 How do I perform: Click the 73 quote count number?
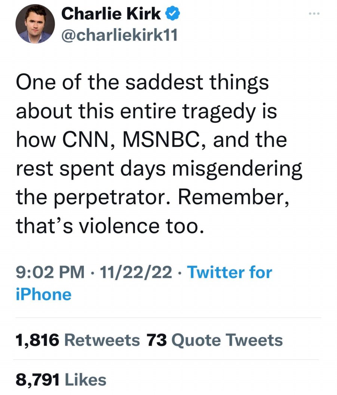156,340
